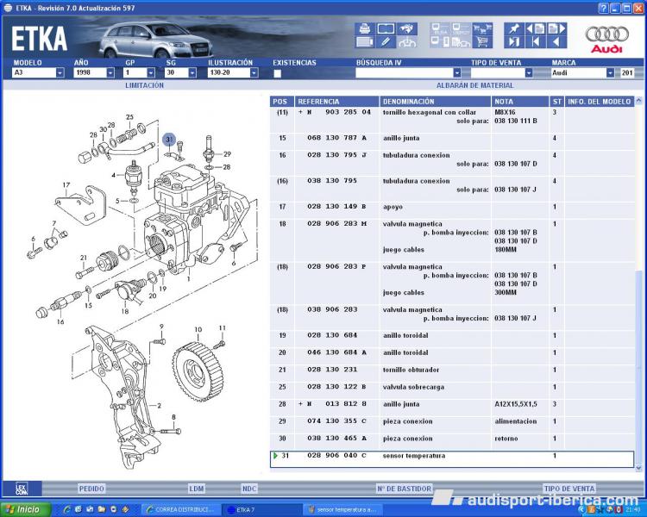This screenshot has height=517, width=647.
Task: Open Internet Explorer quick launch icon
Action: tap(67, 510)
